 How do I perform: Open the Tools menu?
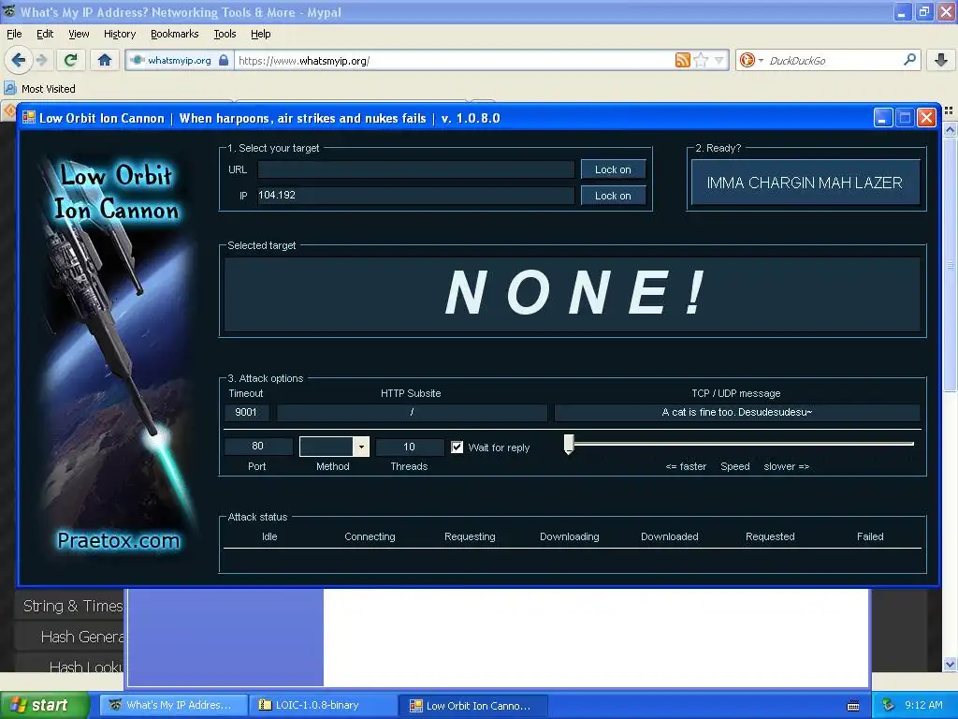coord(225,34)
